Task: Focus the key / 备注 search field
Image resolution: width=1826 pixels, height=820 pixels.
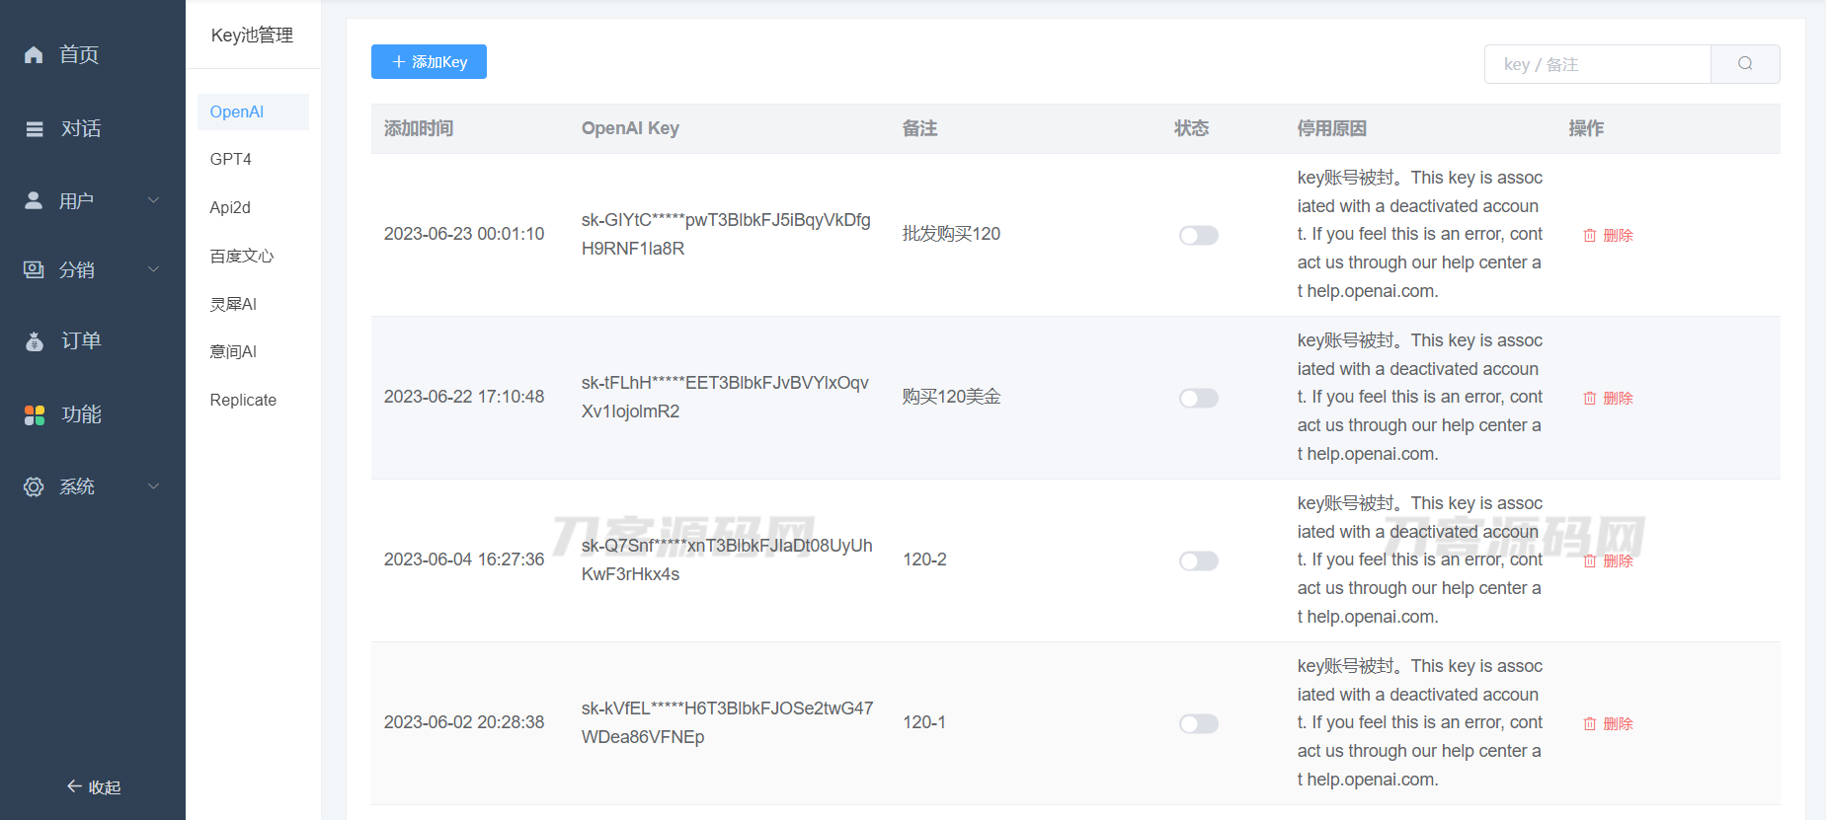Action: pyautogui.click(x=1597, y=64)
